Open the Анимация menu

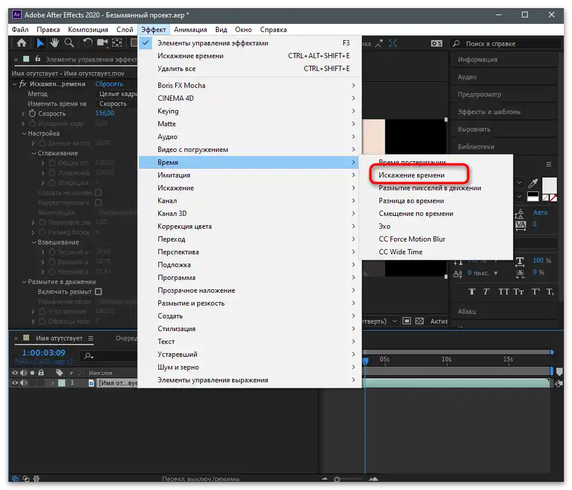click(190, 30)
